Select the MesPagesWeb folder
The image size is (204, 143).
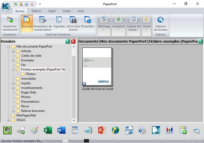(x=26, y=115)
